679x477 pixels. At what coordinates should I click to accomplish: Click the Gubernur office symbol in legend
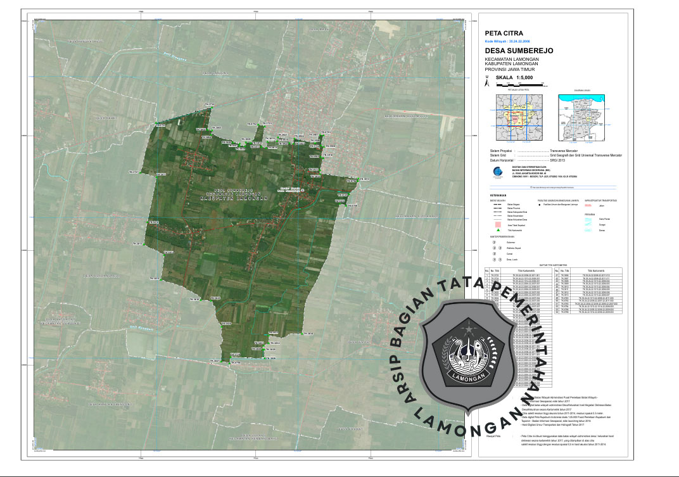coord(495,242)
